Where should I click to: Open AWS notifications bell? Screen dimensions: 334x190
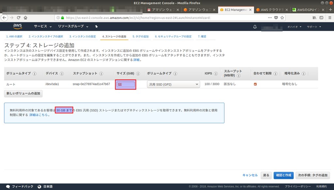pyautogui.click(x=255, y=27)
